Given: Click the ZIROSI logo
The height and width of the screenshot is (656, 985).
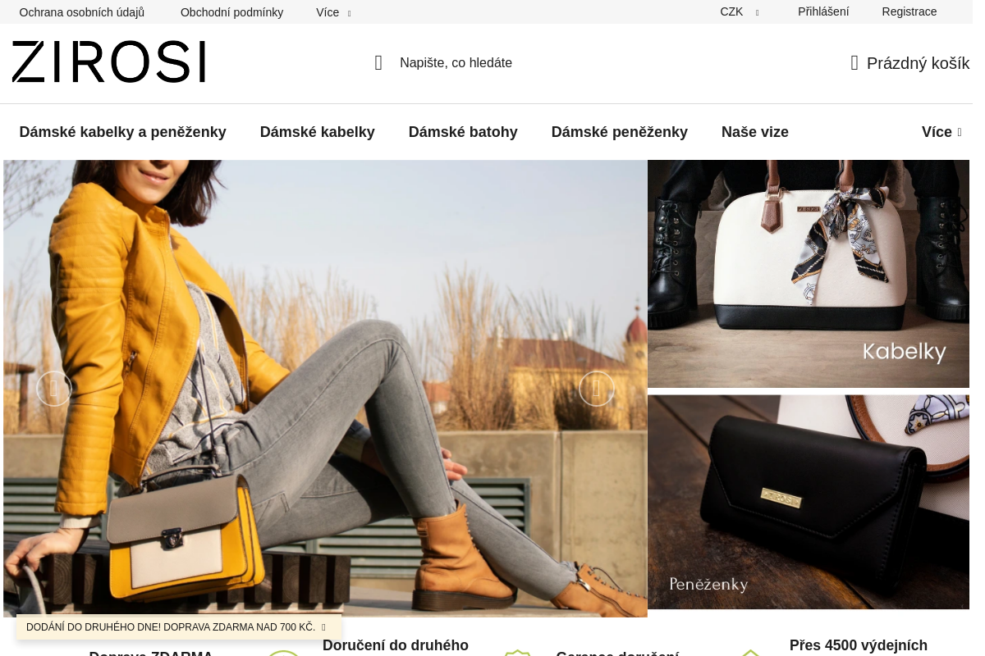Looking at the screenshot, I should pyautogui.click(x=108, y=61).
